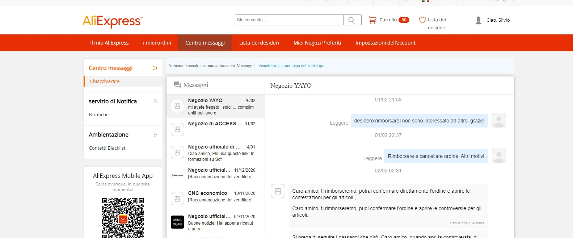This screenshot has width=573, height=238.
Task: Click the CNC economico store avatar
Action: (177, 199)
